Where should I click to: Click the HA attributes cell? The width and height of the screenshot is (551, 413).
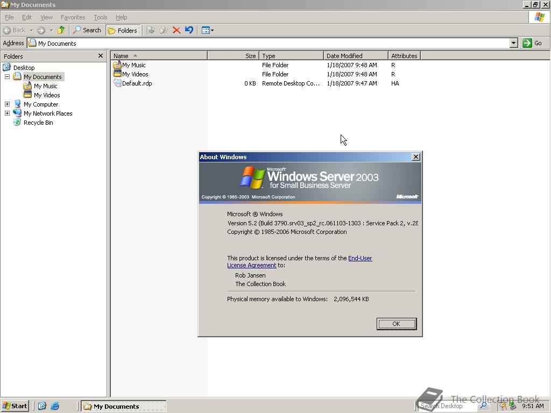pos(395,83)
